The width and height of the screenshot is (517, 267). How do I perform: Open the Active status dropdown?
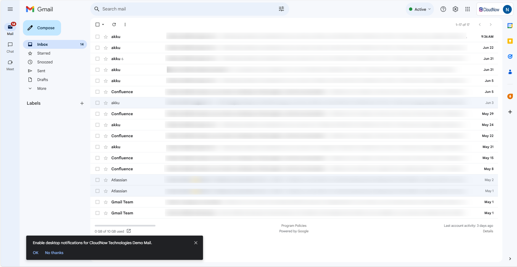[420, 9]
